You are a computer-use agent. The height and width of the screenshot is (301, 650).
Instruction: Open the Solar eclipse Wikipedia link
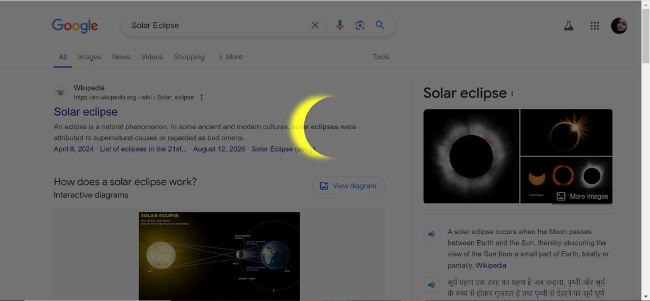[85, 111]
